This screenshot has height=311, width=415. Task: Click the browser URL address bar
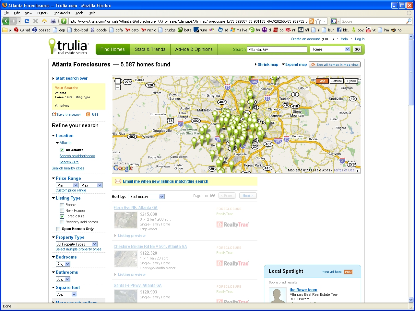(x=188, y=21)
